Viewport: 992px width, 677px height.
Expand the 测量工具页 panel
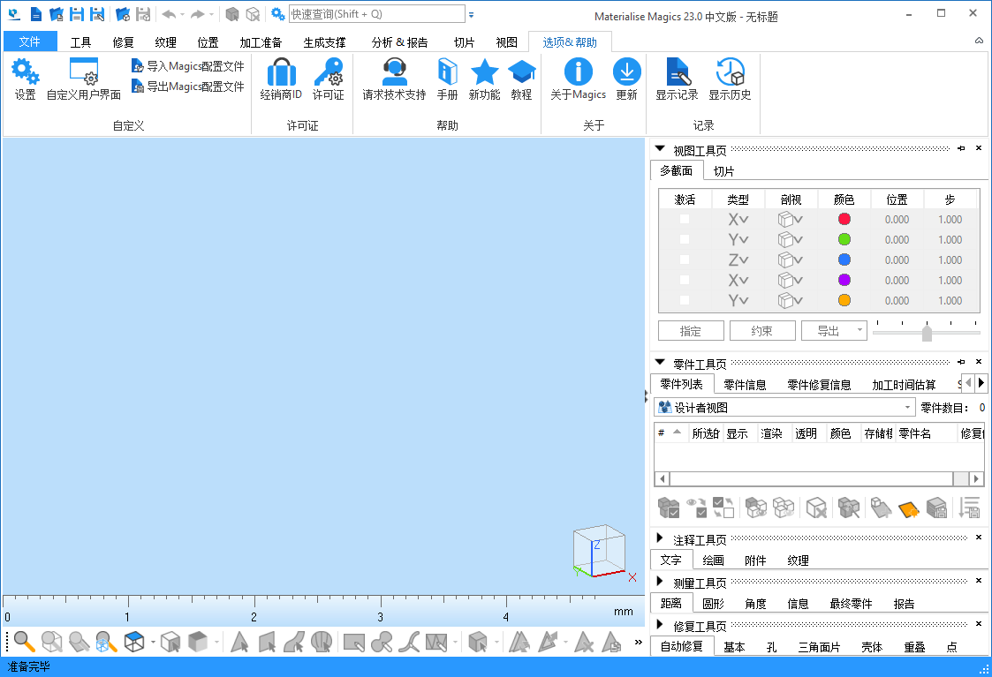[x=660, y=582]
